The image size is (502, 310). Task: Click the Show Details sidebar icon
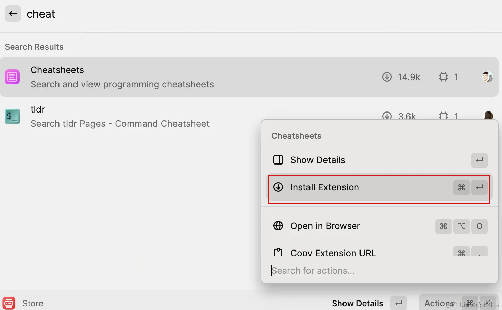click(x=278, y=160)
